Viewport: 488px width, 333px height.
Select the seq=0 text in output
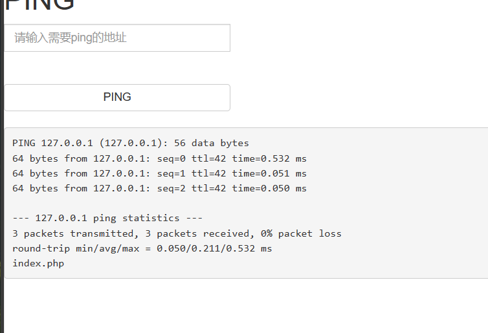[x=171, y=158]
